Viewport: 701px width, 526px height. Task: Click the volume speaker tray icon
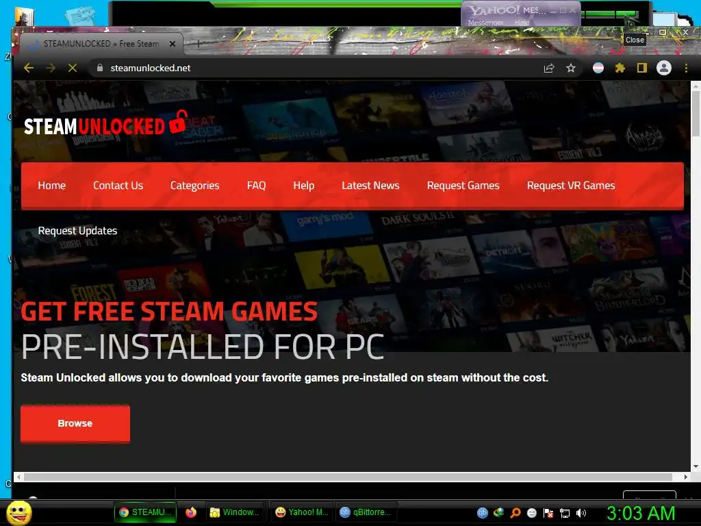tap(581, 513)
